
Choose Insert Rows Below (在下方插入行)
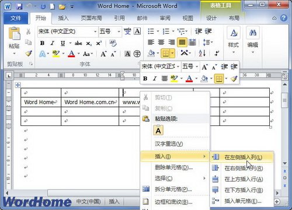click(242, 190)
